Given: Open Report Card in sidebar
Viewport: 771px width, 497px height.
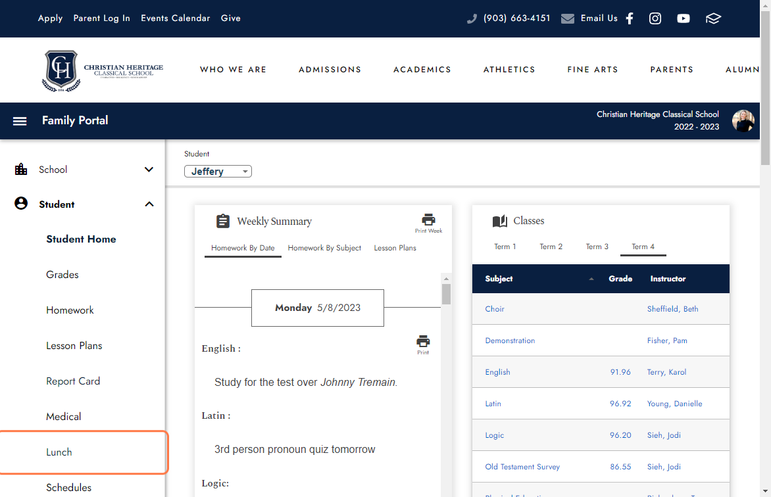Looking at the screenshot, I should tap(73, 381).
